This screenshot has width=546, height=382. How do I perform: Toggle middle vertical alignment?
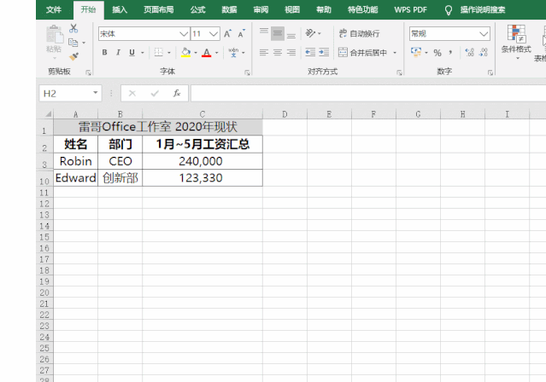pos(278,33)
